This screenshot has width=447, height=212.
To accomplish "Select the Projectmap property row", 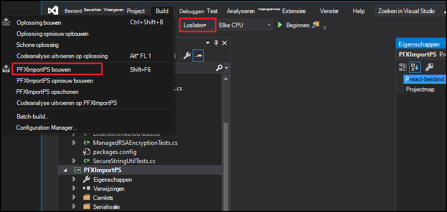I will point(425,89).
